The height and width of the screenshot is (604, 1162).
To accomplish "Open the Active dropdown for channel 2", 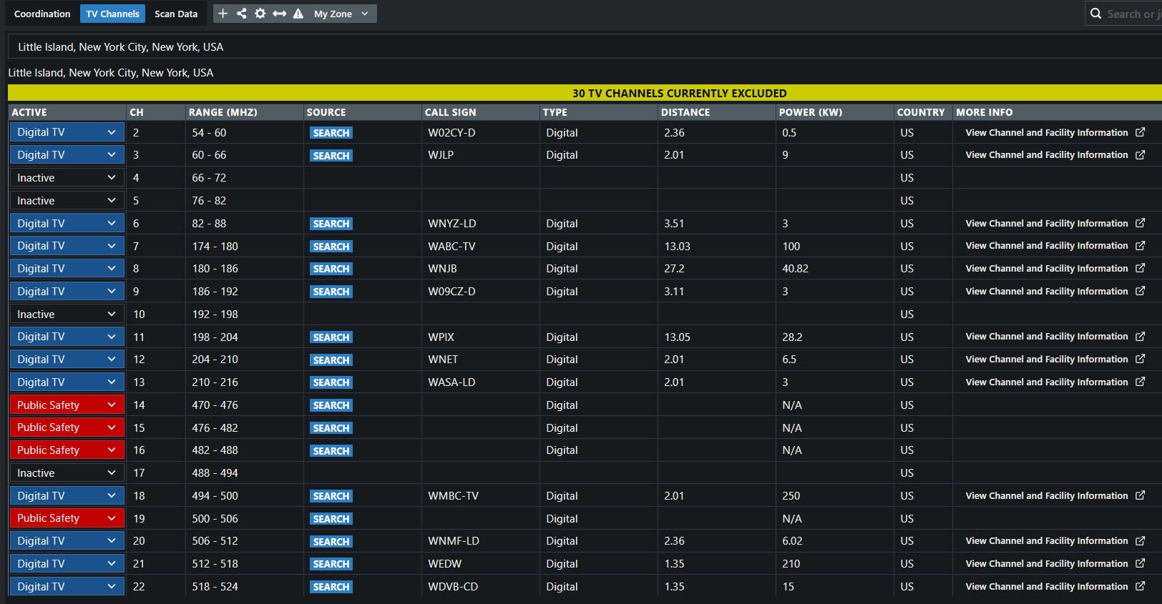I will 67,132.
